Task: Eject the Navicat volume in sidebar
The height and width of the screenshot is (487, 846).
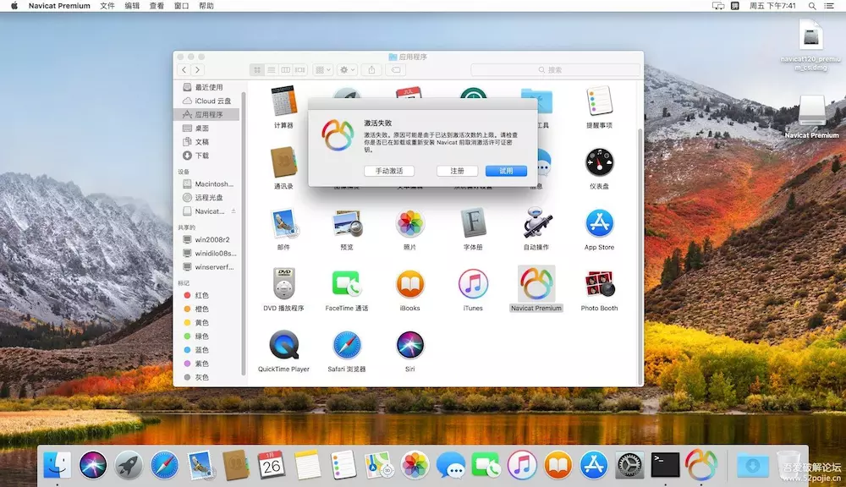Action: point(233,211)
